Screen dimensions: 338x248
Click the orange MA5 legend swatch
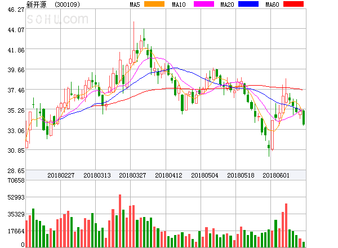click(x=154, y=4)
